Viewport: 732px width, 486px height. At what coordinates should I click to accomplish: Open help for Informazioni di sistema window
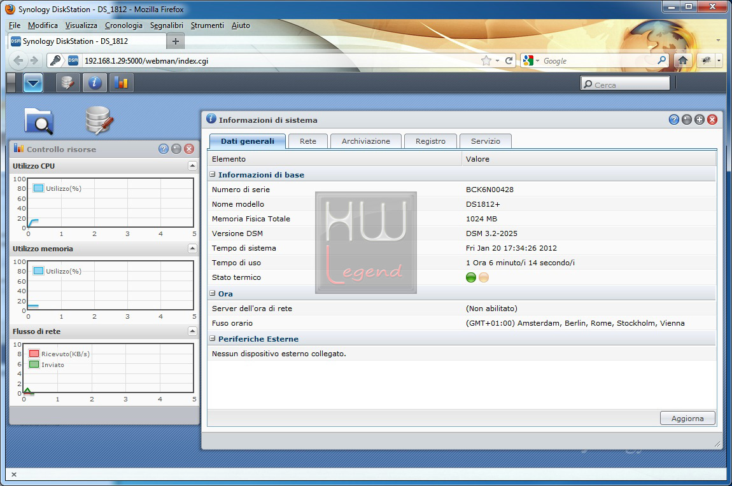point(673,120)
